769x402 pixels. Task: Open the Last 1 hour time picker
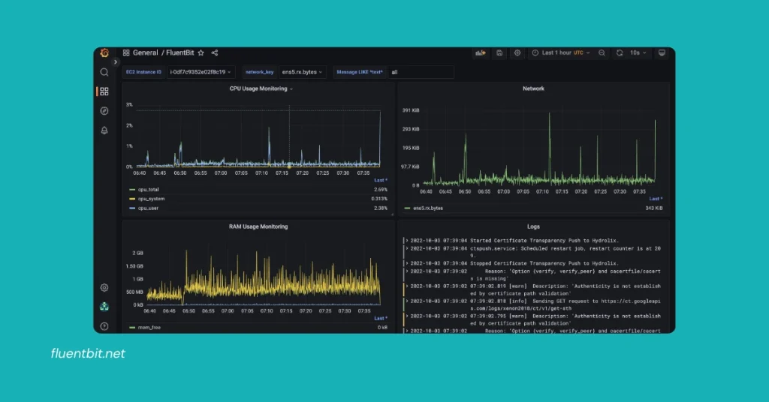(561, 53)
